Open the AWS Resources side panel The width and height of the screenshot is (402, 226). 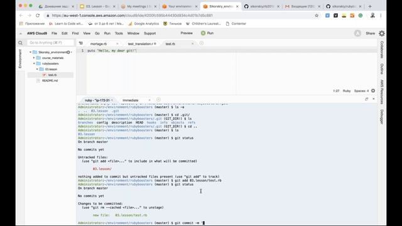(x=382, y=92)
